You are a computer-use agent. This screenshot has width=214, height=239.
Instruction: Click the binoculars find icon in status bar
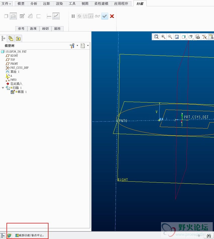click(x=209, y=236)
